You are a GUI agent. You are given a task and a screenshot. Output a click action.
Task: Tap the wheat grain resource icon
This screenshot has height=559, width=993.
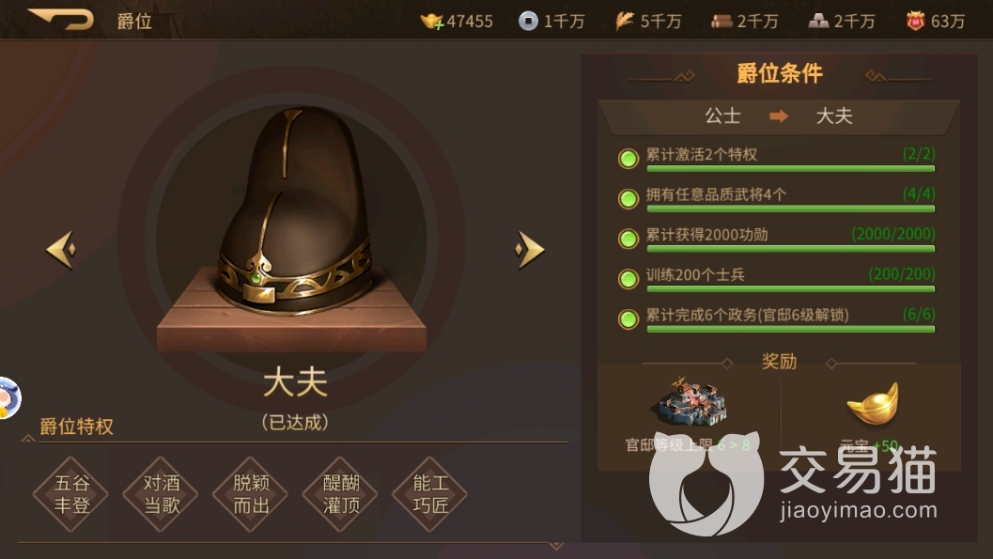tap(625, 21)
